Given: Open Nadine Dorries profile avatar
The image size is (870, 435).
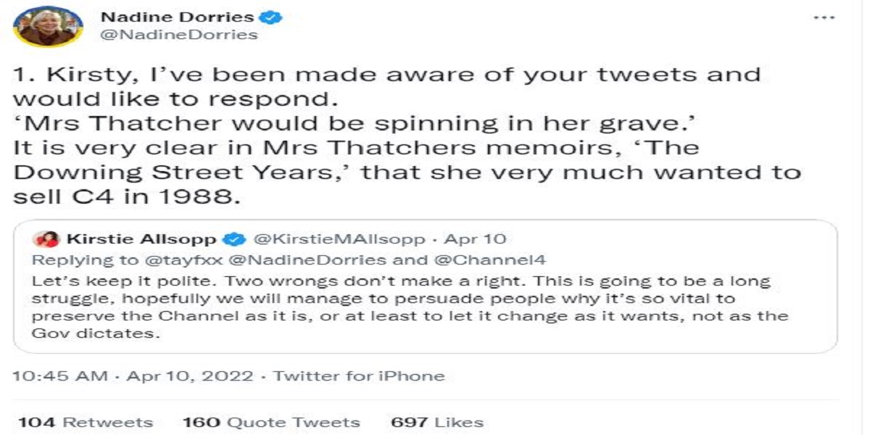Looking at the screenshot, I should 48,25.
